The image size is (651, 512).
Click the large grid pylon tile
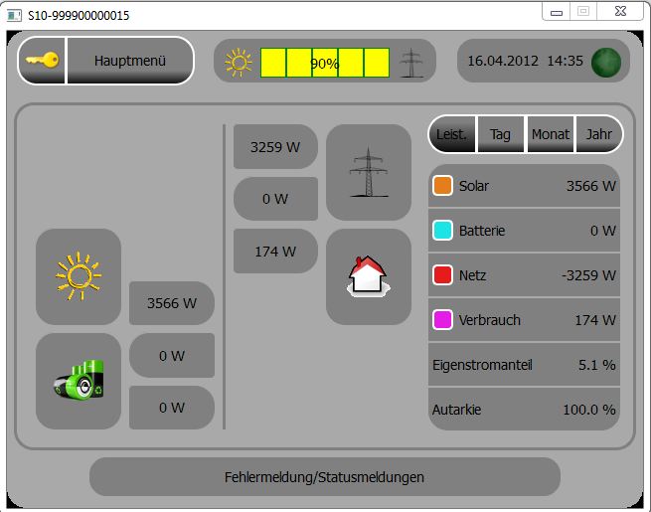click(x=369, y=172)
